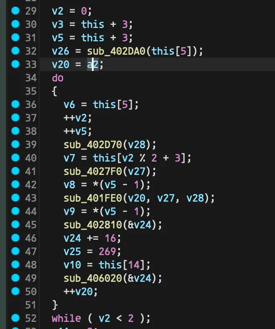Click the value 16 on line 46
Screen dimensions: 275x329
tap(110, 238)
